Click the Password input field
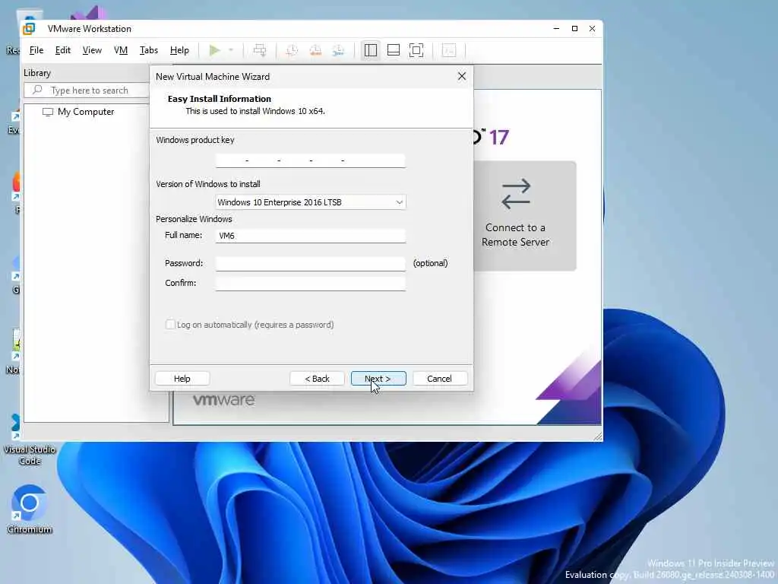The image size is (778, 584). click(311, 263)
